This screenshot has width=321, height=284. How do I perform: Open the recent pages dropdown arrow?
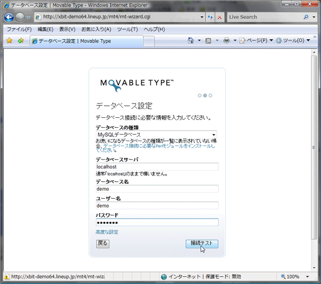click(x=28, y=17)
